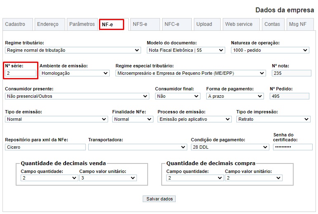318x214 pixels.
Task: Switch to the Msg NF tab
Action: click(x=300, y=24)
